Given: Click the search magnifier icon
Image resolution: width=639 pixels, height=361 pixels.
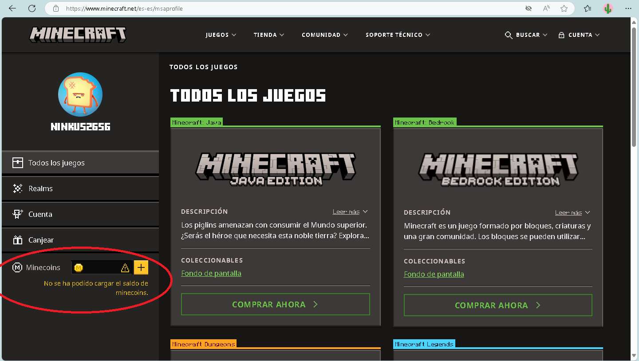Looking at the screenshot, I should 509,35.
